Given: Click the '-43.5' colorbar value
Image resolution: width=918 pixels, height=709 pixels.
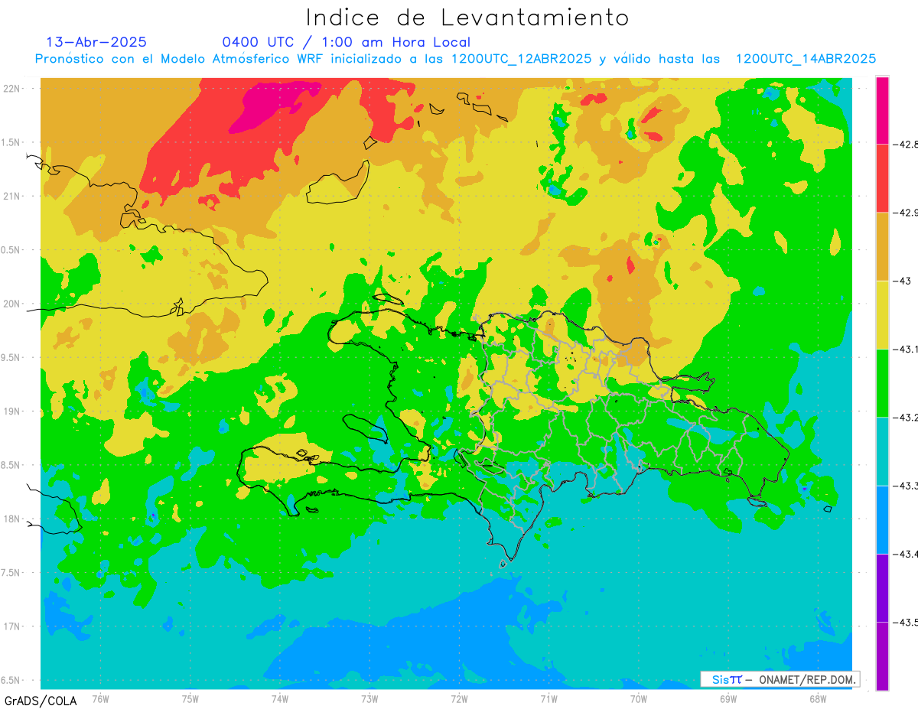Looking at the screenshot, I should coord(907,622).
